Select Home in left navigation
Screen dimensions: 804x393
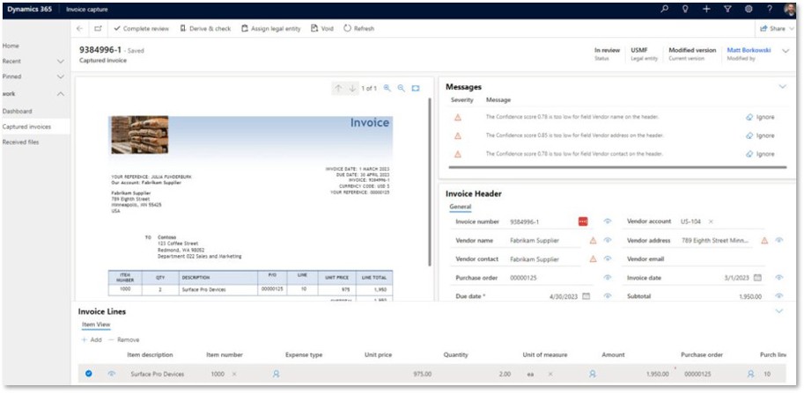(11, 46)
